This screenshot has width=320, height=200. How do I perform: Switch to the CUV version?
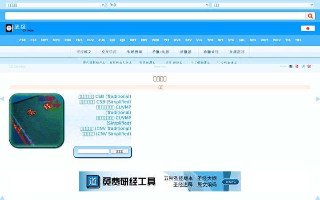coord(90,40)
